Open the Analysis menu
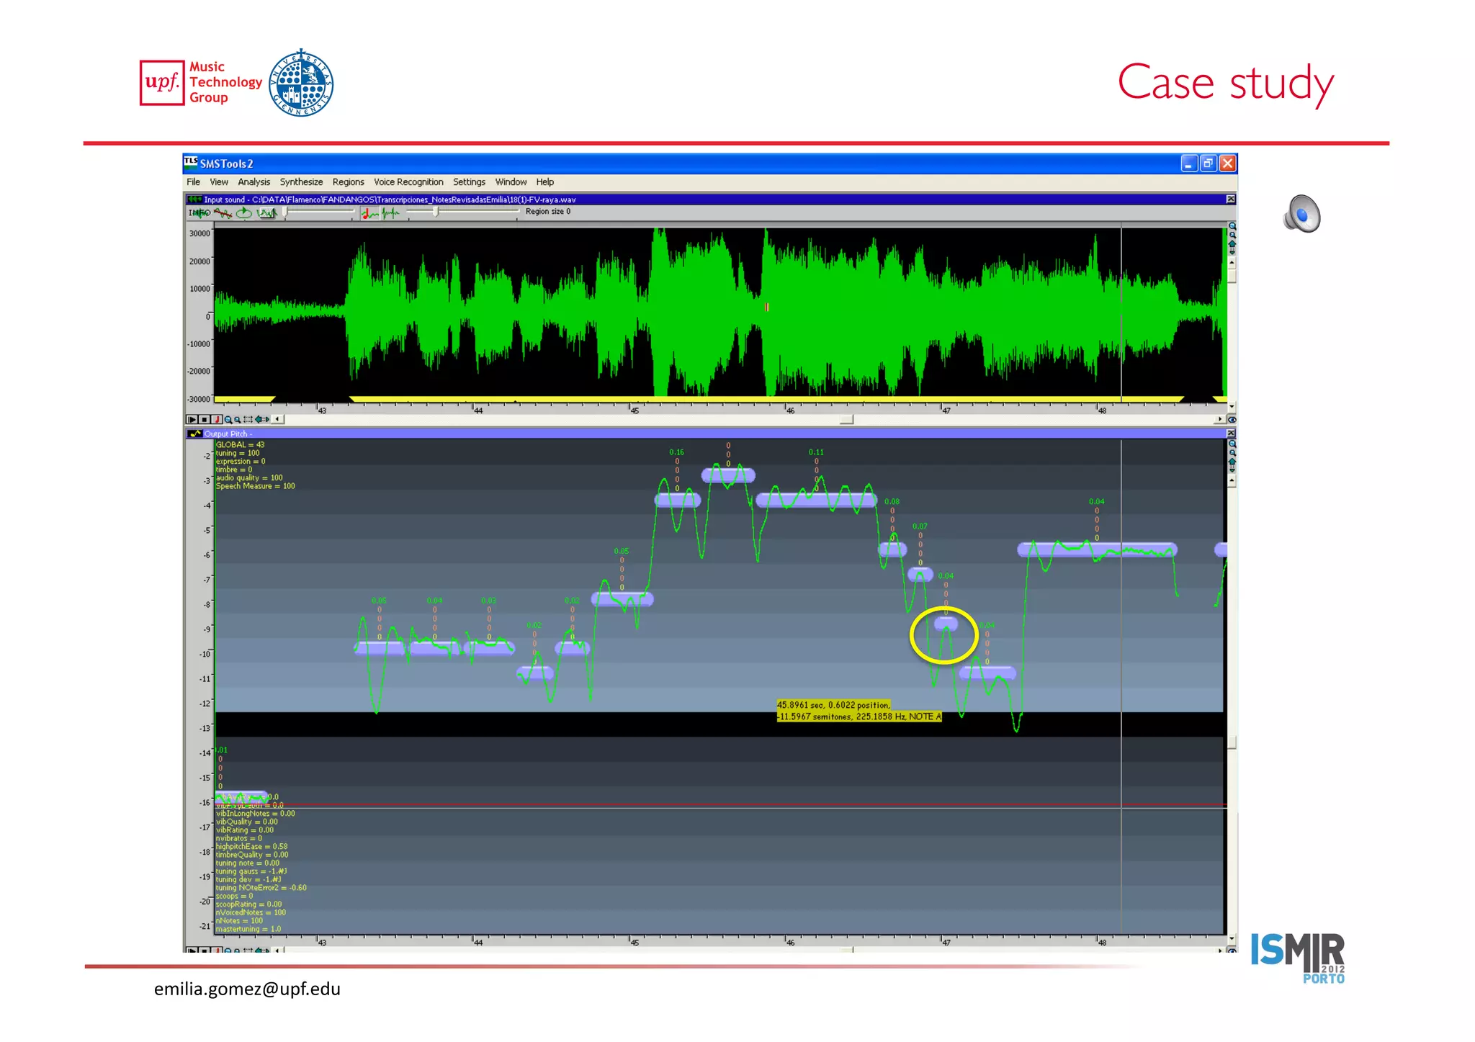The height and width of the screenshot is (1042, 1475). [254, 182]
